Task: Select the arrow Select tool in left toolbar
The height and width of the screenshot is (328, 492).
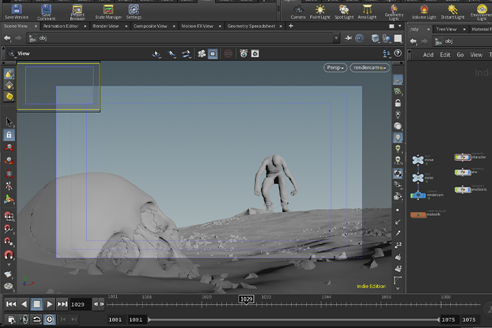Action: tap(9, 122)
